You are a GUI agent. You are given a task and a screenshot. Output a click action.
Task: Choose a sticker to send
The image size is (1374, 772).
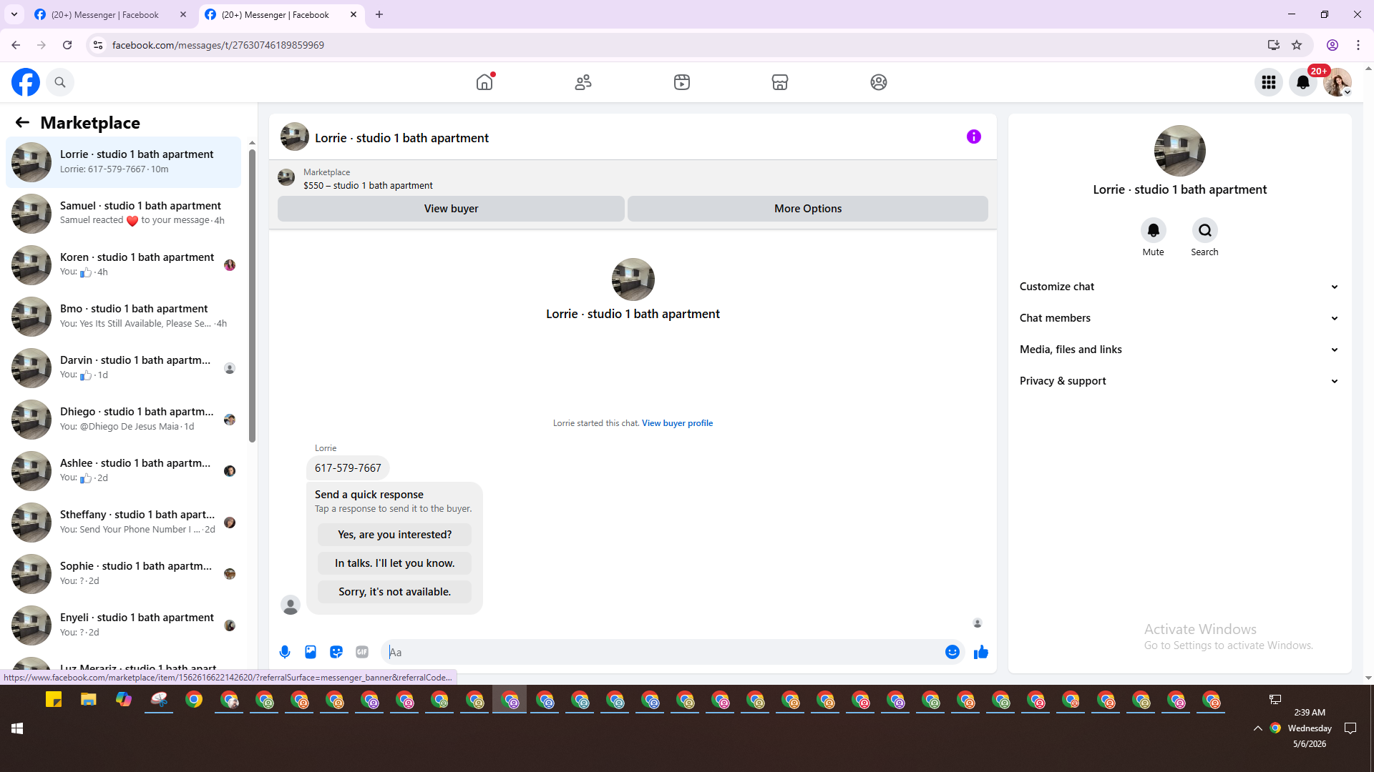(336, 652)
